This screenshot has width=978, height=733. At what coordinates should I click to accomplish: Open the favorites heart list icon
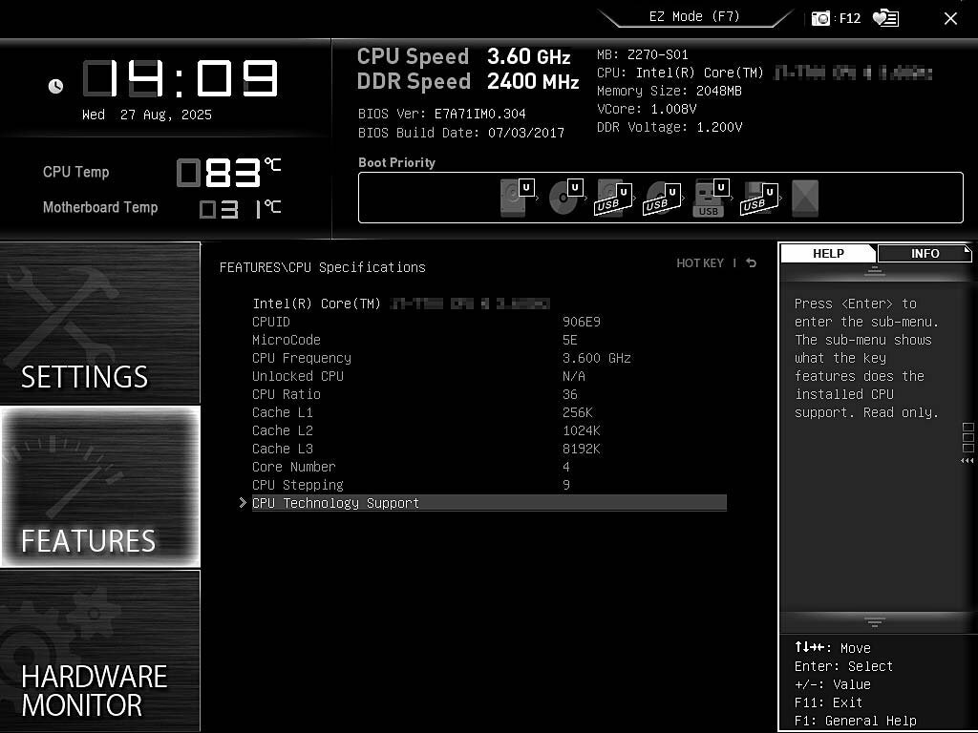[885, 18]
